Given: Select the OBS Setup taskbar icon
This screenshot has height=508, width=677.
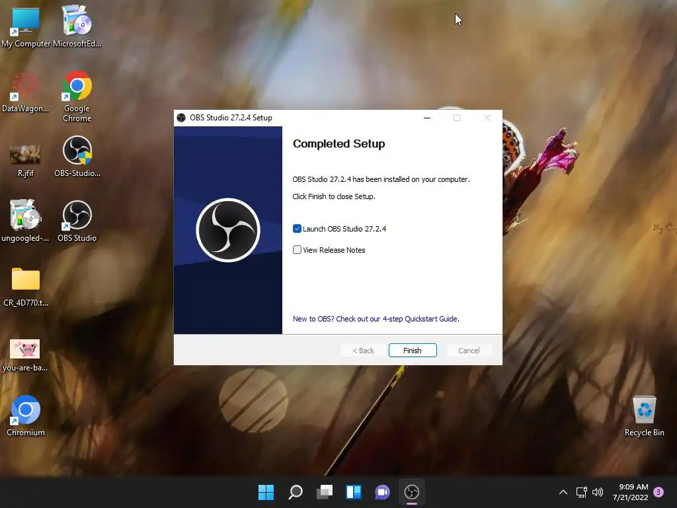Looking at the screenshot, I should (x=412, y=492).
